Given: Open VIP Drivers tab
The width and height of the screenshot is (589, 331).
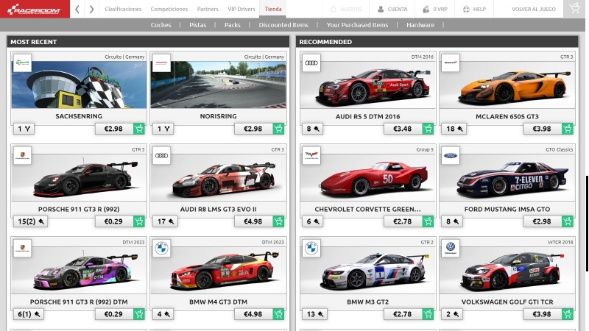Looking at the screenshot, I should pyautogui.click(x=241, y=9).
